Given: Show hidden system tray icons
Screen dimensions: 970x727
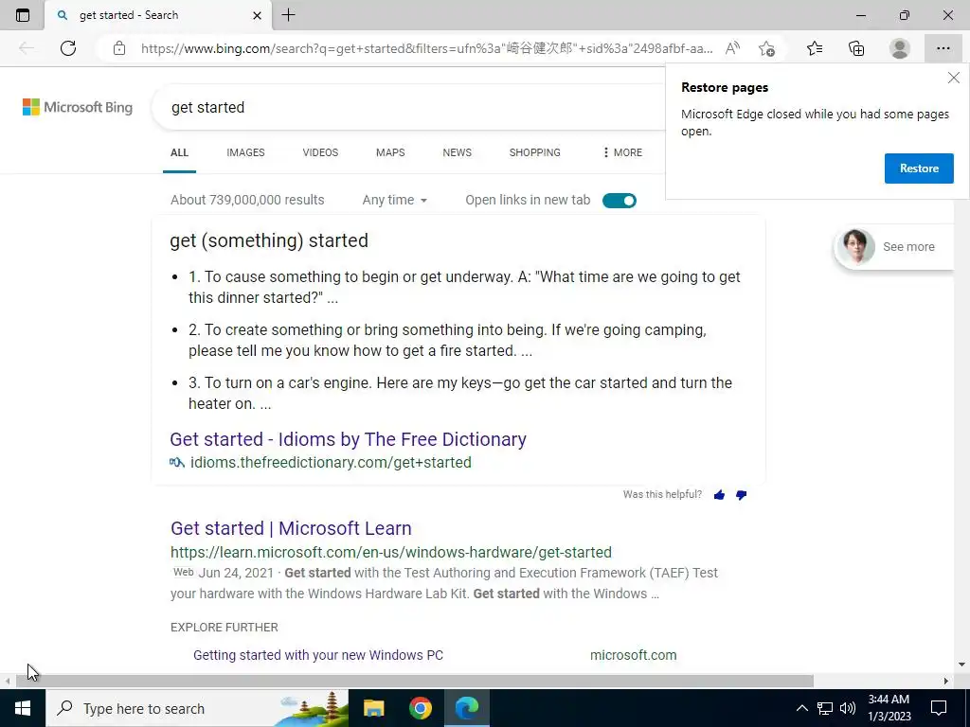Looking at the screenshot, I should (x=801, y=708).
